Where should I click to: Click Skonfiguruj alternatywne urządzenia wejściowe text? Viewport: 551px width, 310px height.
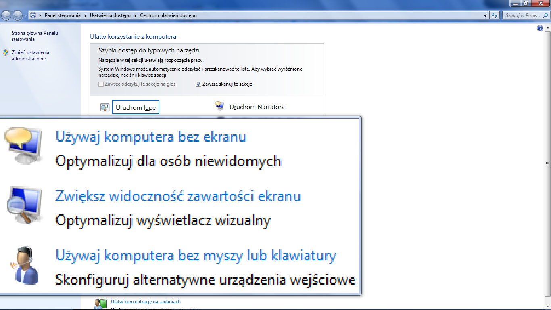(205, 280)
